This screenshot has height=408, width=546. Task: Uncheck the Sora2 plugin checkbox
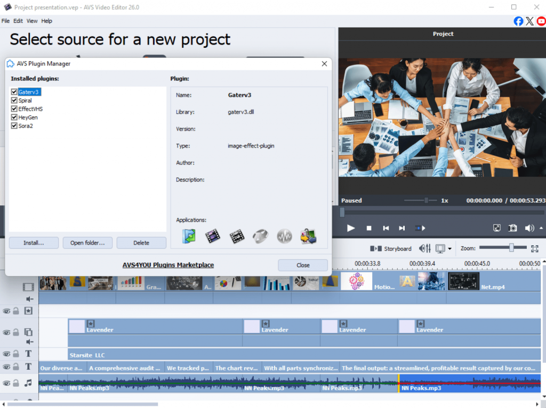(14, 126)
